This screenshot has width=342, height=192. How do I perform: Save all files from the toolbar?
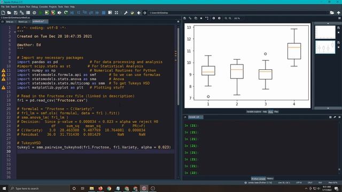[22, 13]
